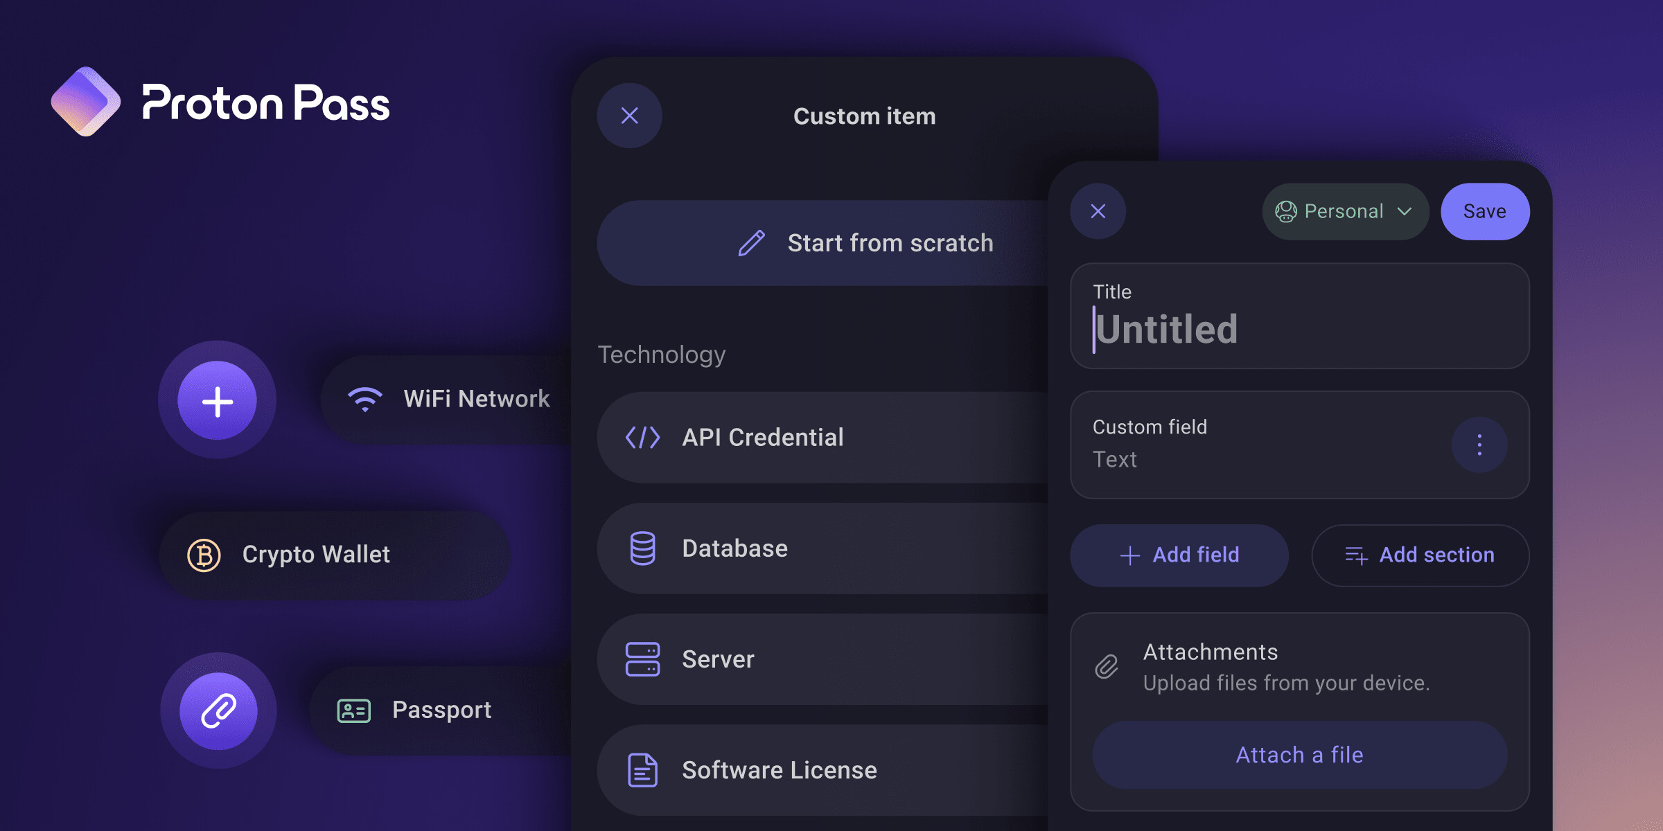Viewport: 1663px width, 831px height.
Task: Open the Personal vault dropdown
Action: point(1344,211)
